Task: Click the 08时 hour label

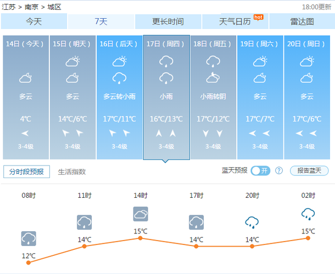Action: (29, 195)
